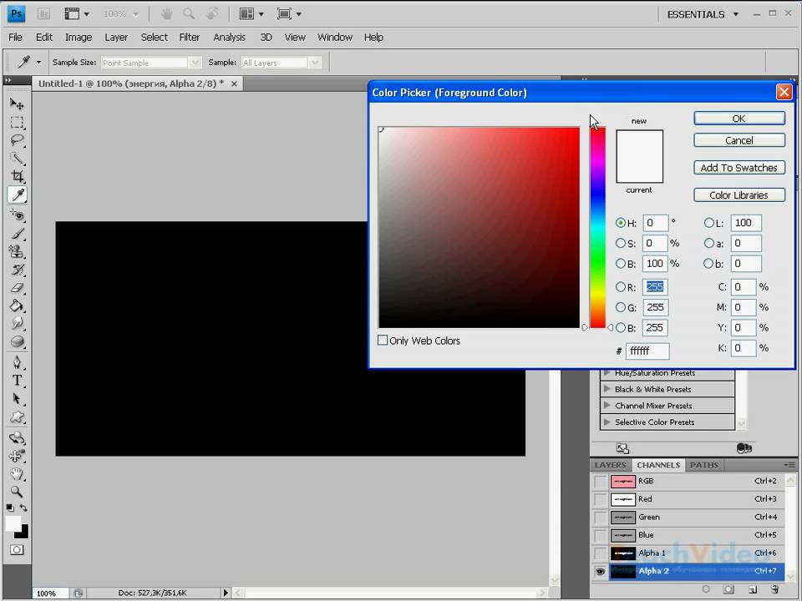Open the File menu
Image resolution: width=802 pixels, height=601 pixels.
pos(15,38)
